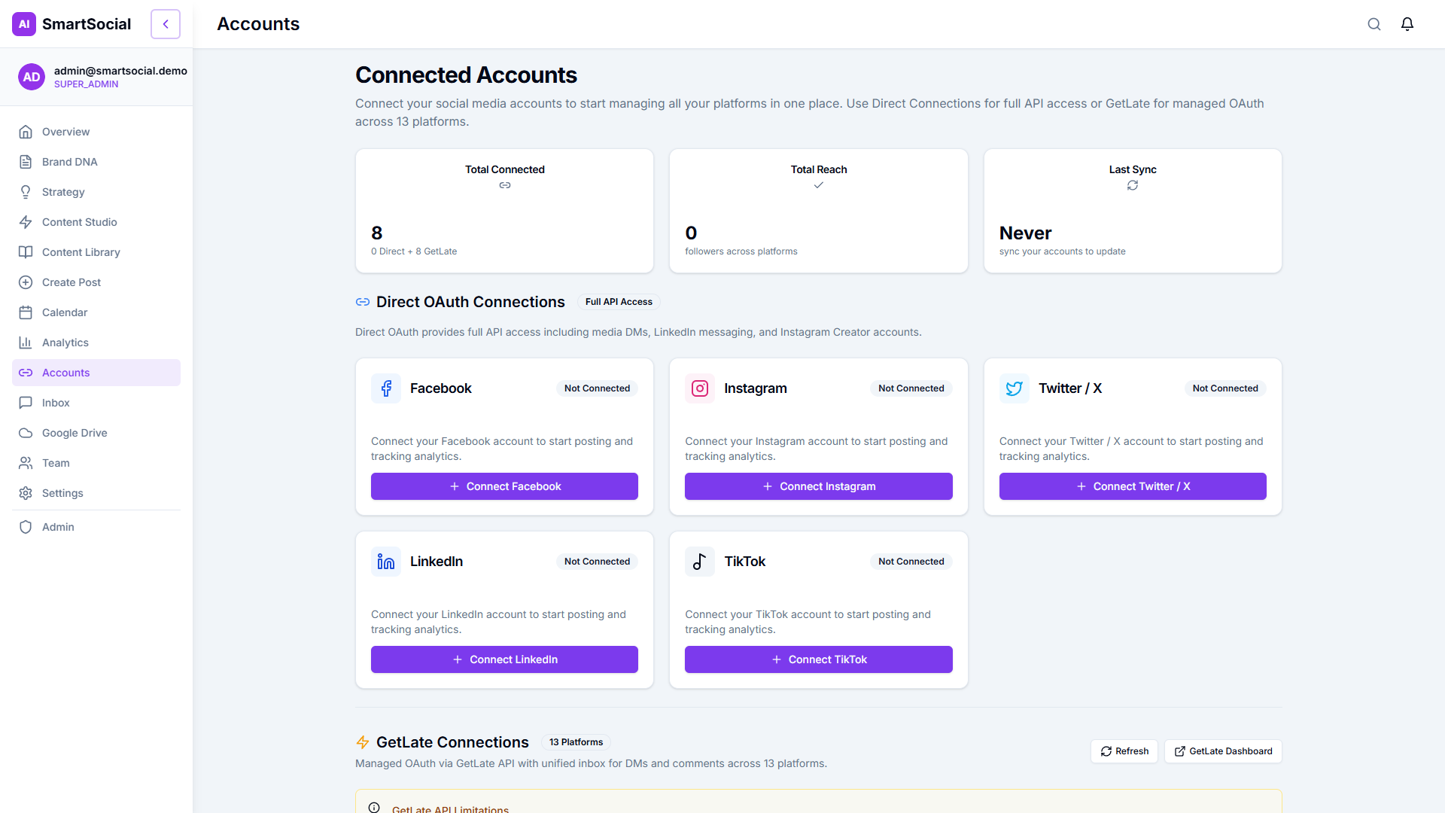Click the admin@smartsocial.demo email text

[x=120, y=71]
